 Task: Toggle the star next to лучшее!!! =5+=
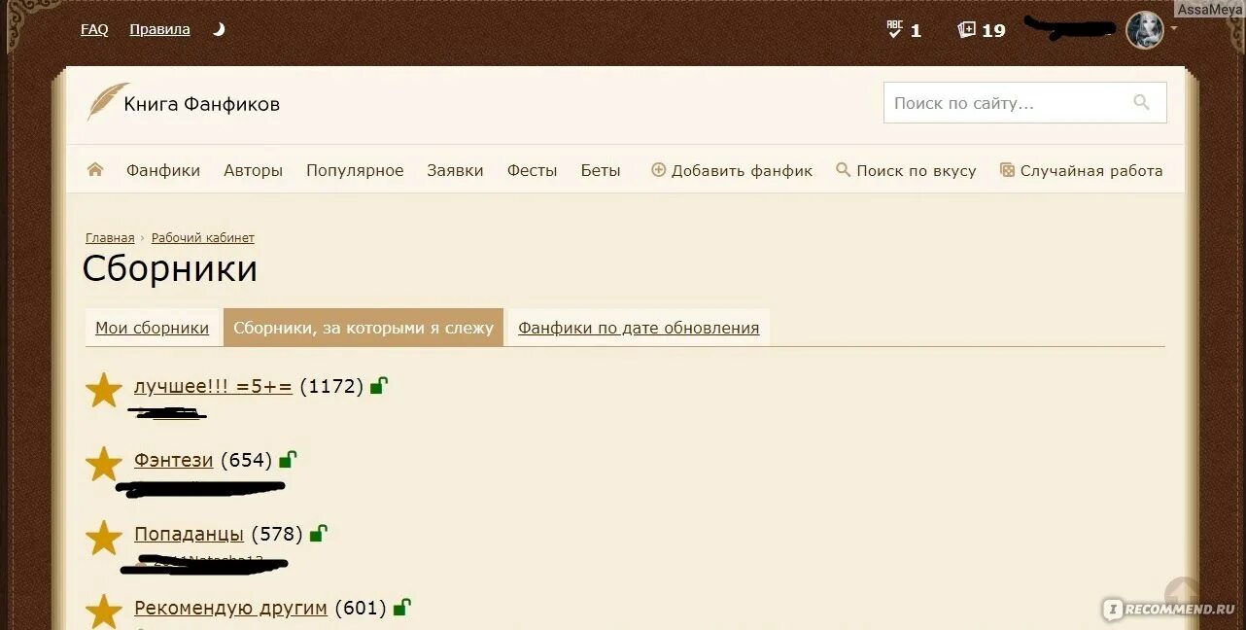[104, 390]
